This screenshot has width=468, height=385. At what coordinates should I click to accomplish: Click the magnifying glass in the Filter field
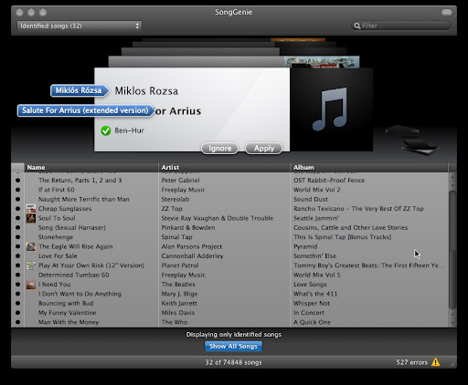pos(357,26)
